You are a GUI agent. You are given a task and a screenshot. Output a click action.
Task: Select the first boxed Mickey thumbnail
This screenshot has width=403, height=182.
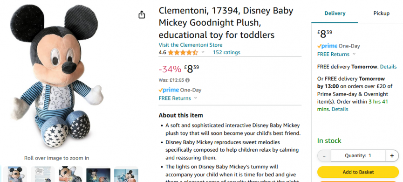coord(15,174)
